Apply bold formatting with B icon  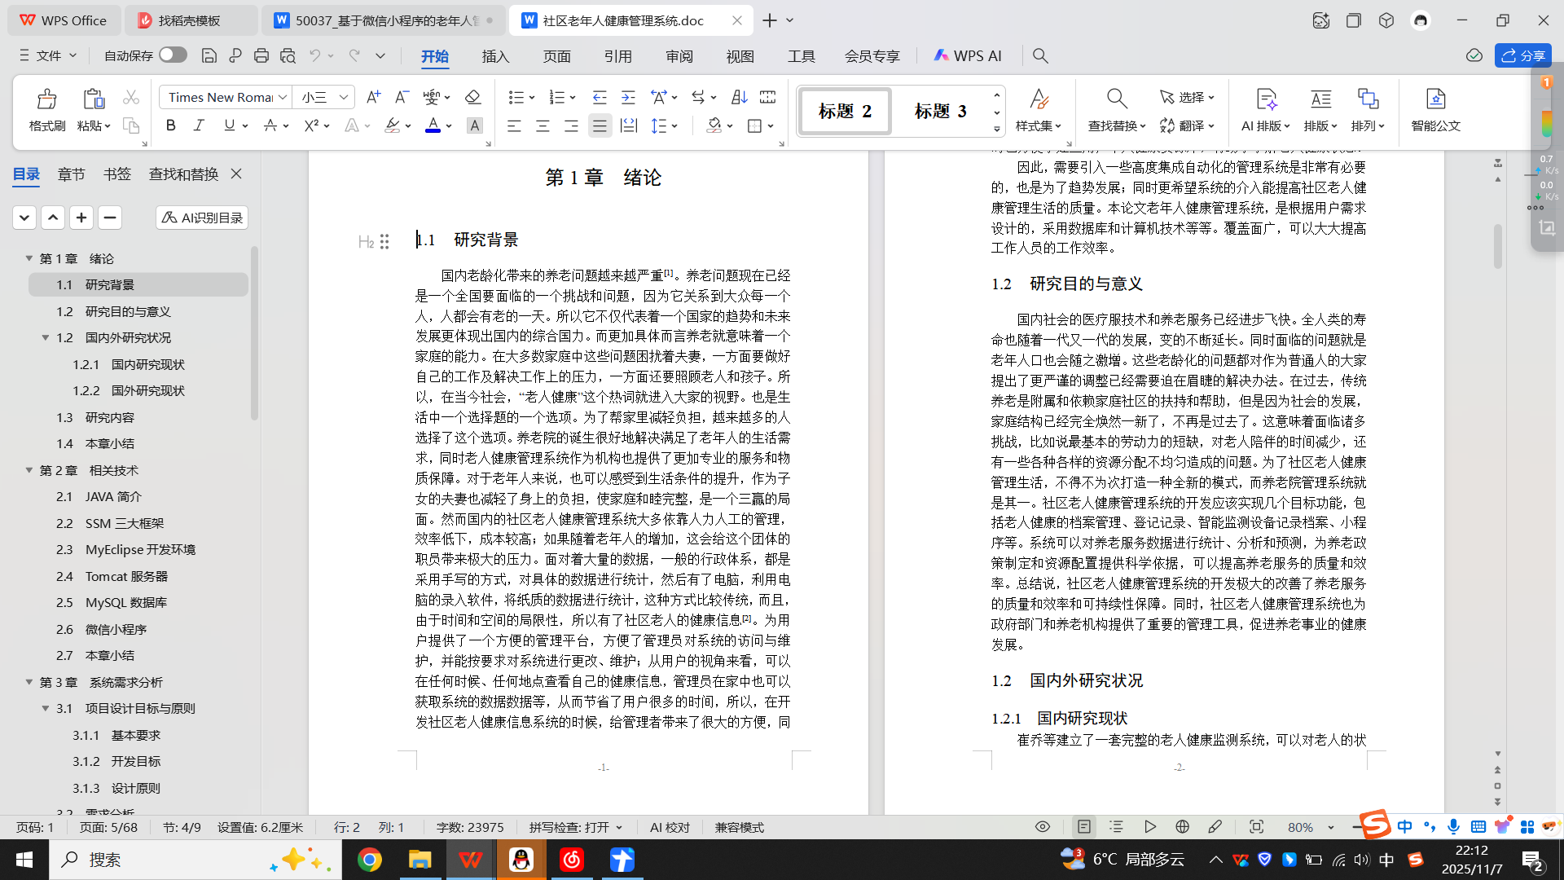(x=170, y=125)
